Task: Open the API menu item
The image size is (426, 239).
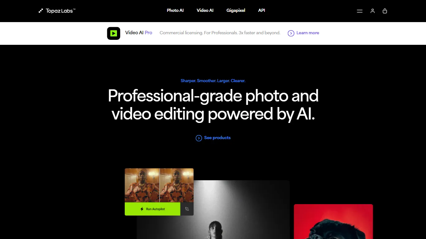Action: (262, 11)
